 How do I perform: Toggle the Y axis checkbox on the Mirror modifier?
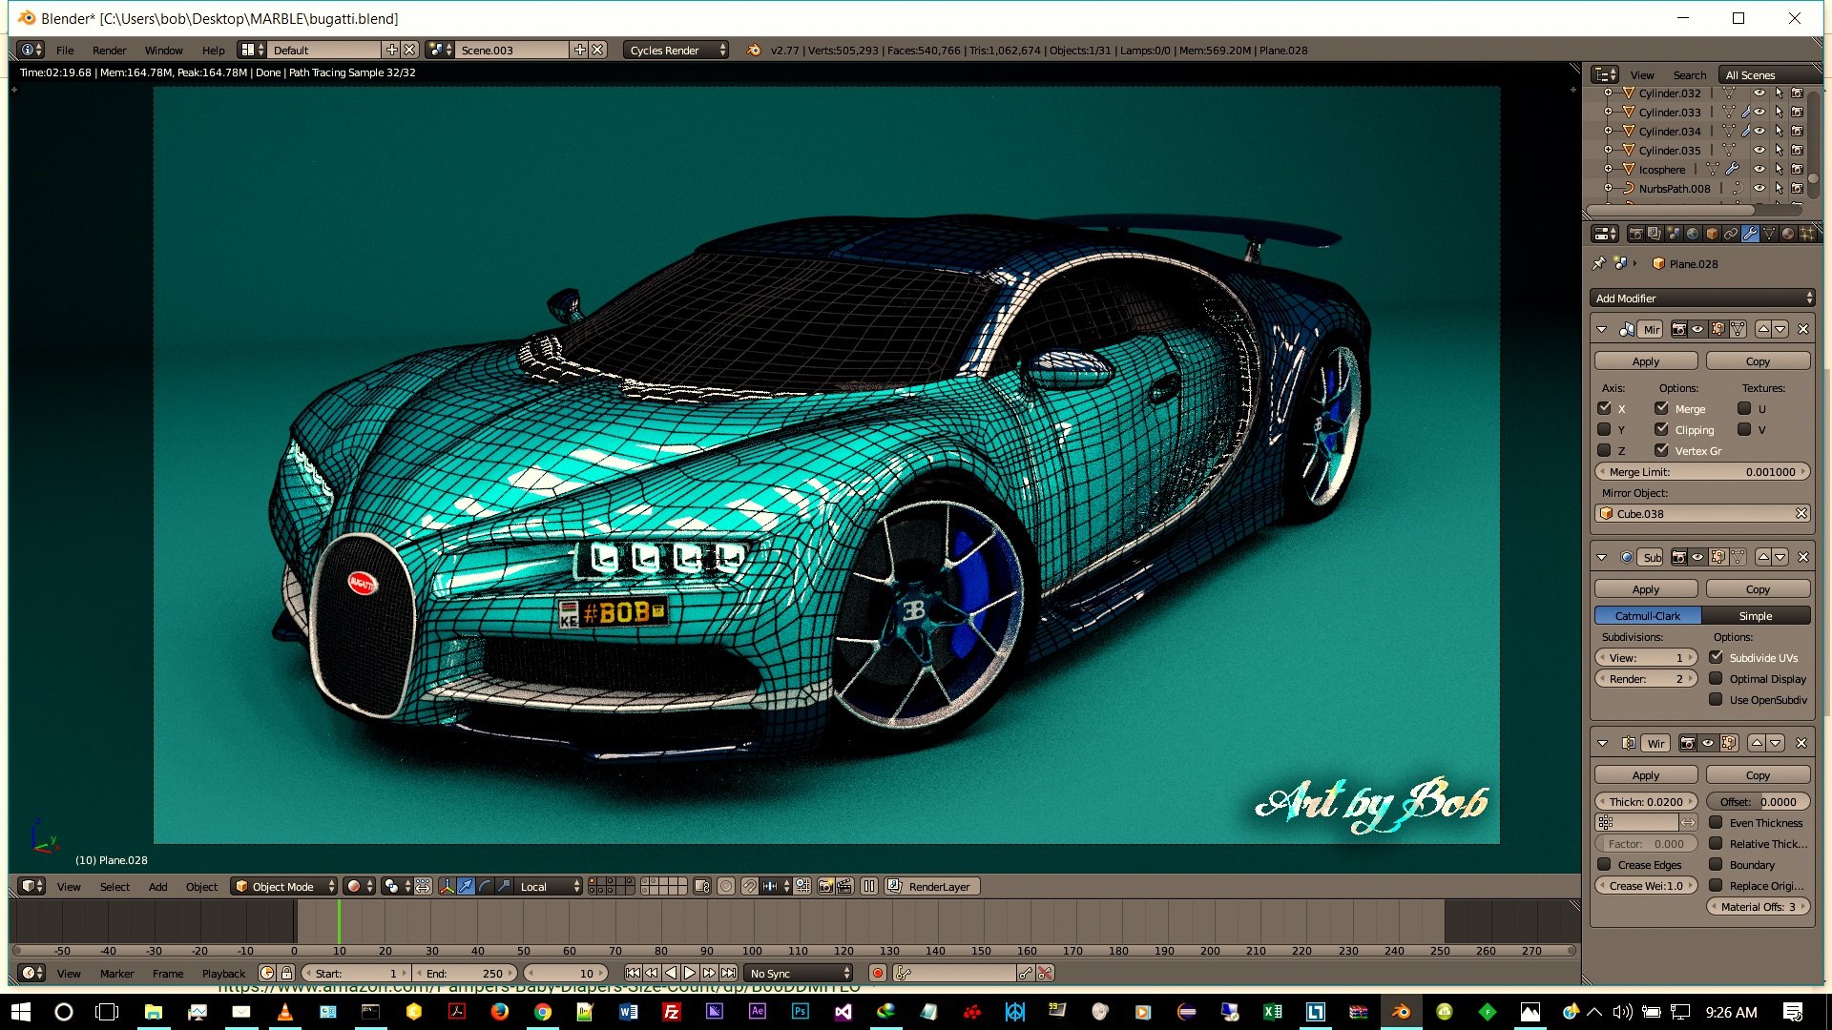(1605, 429)
